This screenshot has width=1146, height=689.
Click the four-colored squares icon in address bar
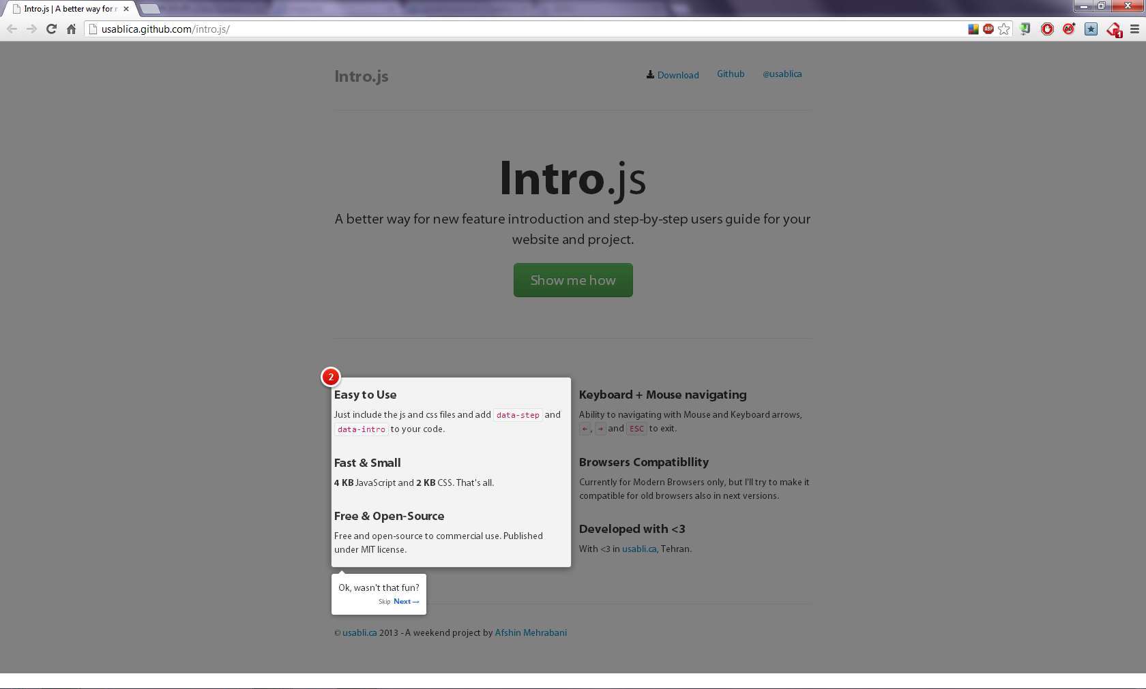coord(973,29)
